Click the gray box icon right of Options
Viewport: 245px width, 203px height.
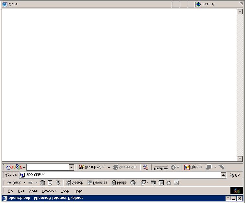click(x=209, y=167)
